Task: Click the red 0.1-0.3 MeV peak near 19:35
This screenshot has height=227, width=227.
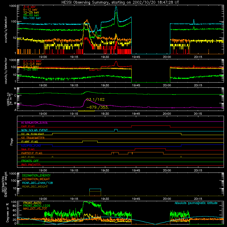Action: [x=116, y=62]
